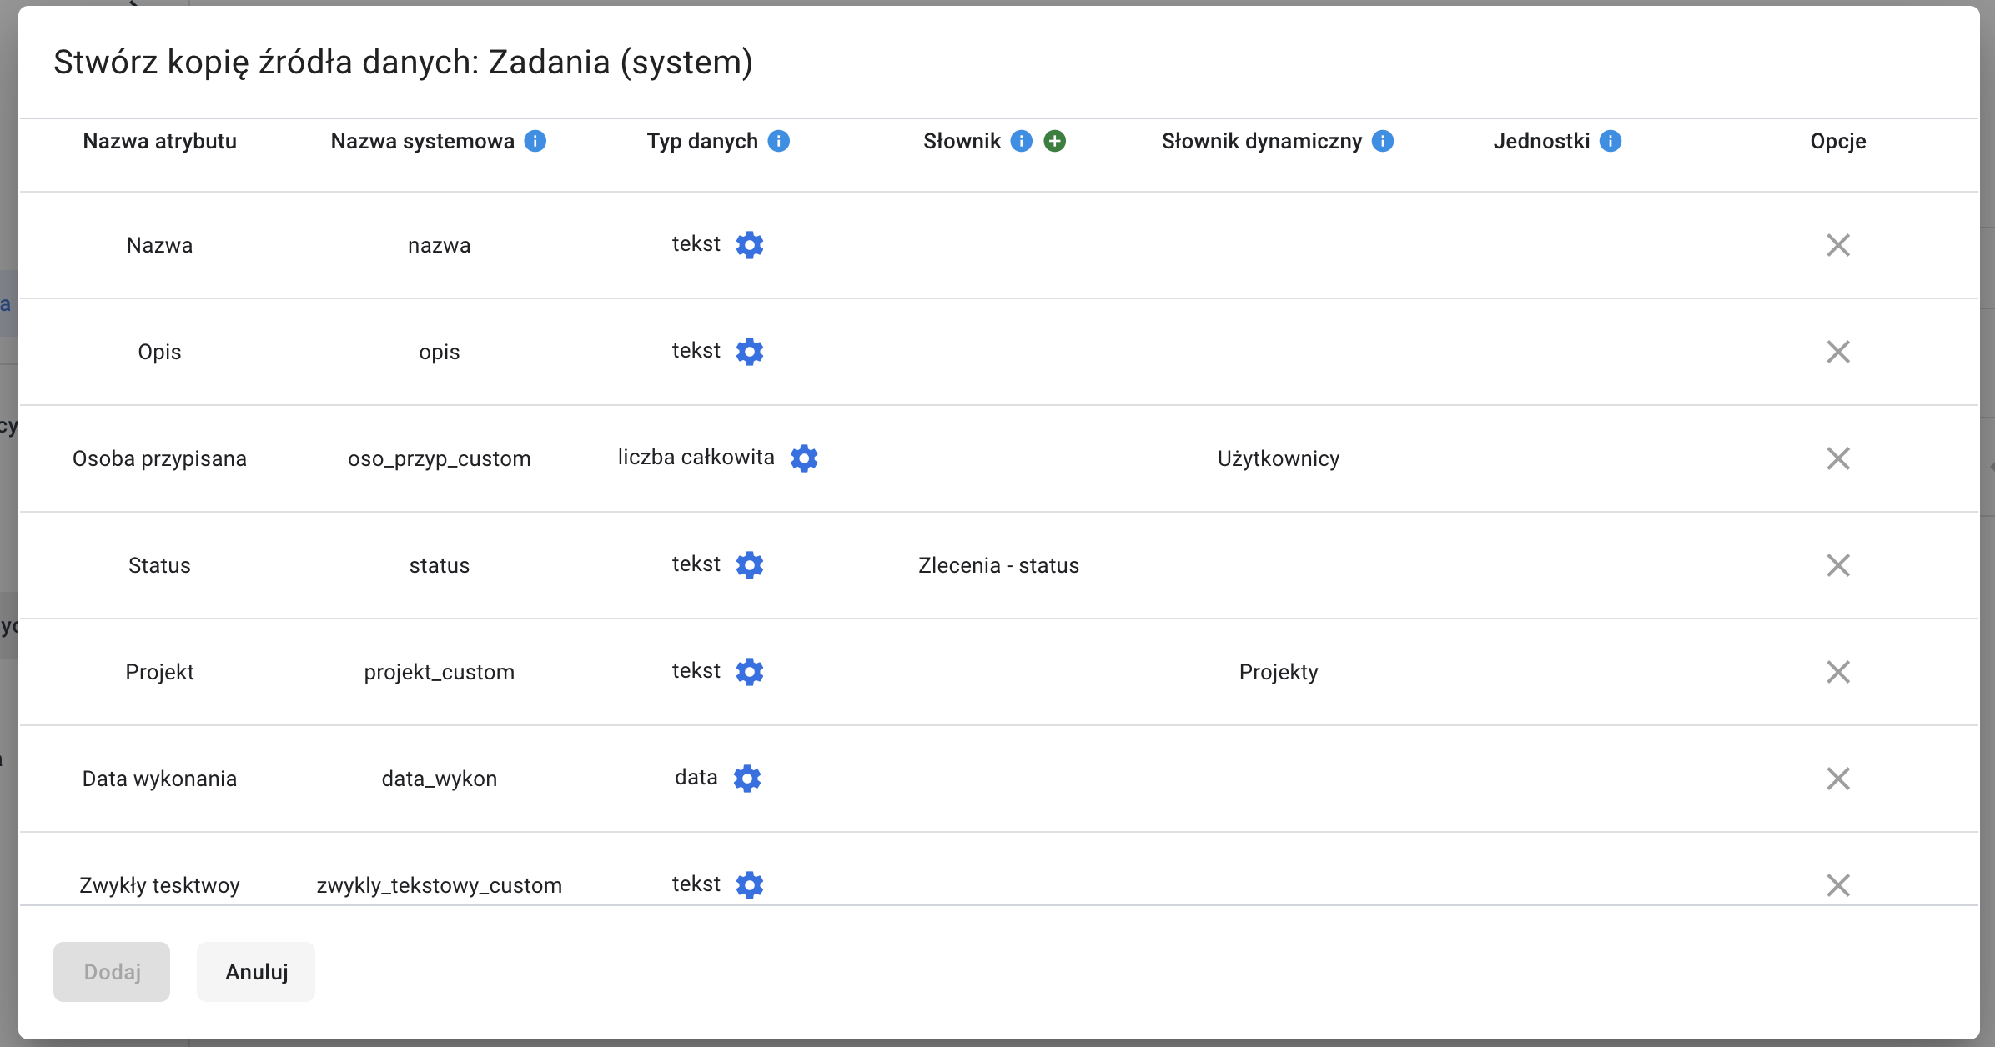Click the Użytkownicy dynamic dictionary value
Image resolution: width=1995 pixels, height=1047 pixels.
pyautogui.click(x=1279, y=458)
